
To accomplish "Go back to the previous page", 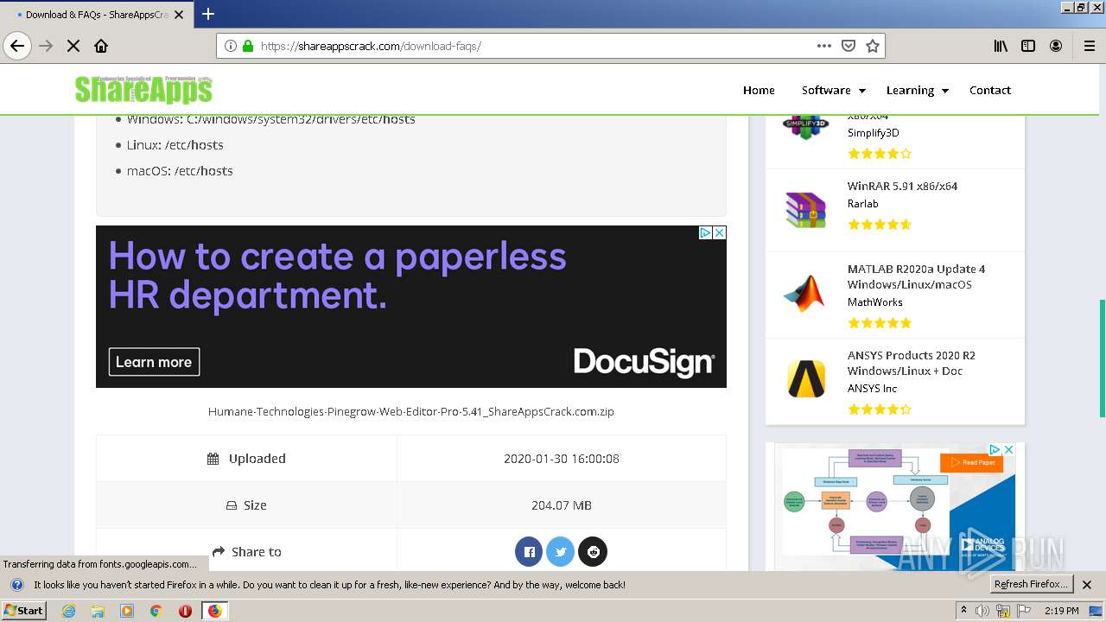I will pyautogui.click(x=17, y=46).
